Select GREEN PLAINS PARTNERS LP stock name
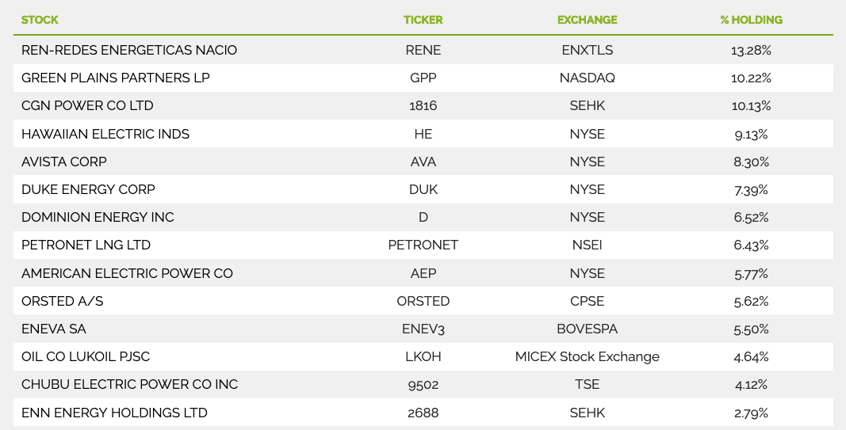Screen dimensions: 846x430 [x=116, y=78]
